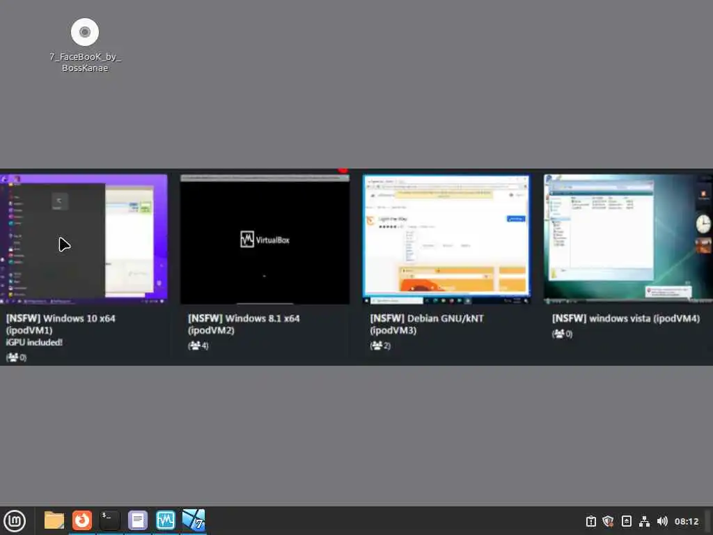Open the Linux Mint start menu
The height and width of the screenshot is (535, 713).
point(15,521)
